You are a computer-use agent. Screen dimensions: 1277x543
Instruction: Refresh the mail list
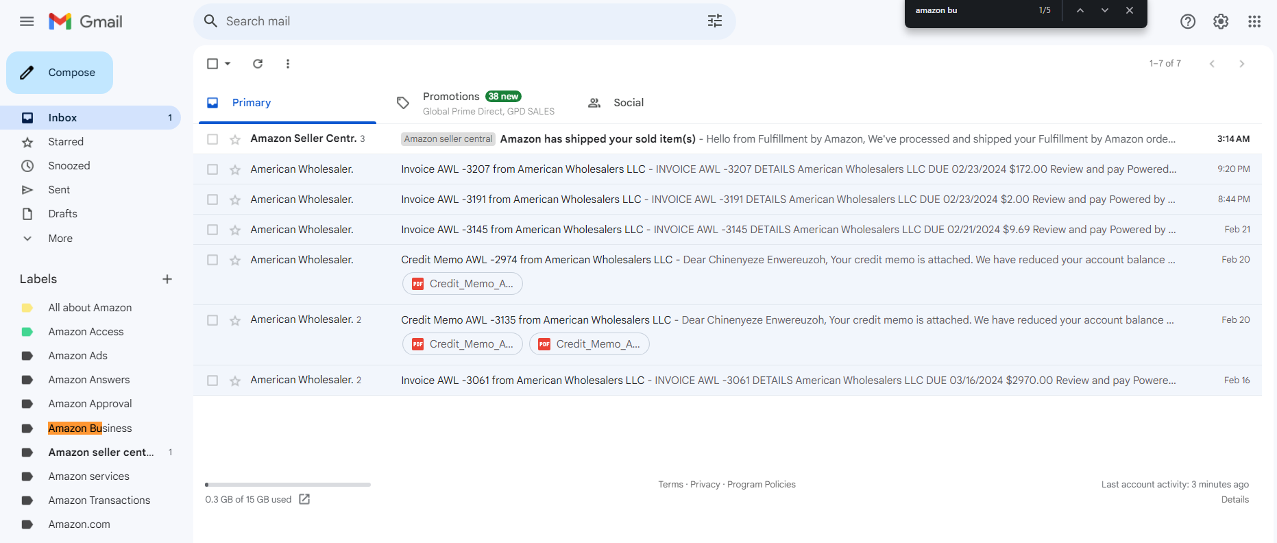(x=258, y=64)
